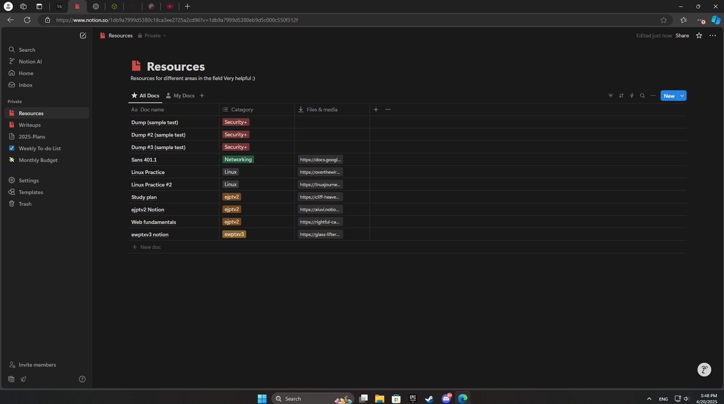The width and height of the screenshot is (724, 404).
Task: Open the help question mark icon
Action: 83,379
